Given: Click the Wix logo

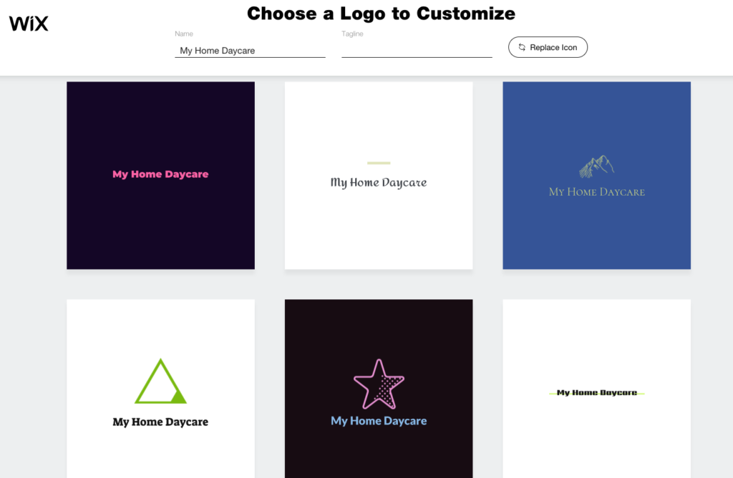Looking at the screenshot, I should tap(29, 24).
